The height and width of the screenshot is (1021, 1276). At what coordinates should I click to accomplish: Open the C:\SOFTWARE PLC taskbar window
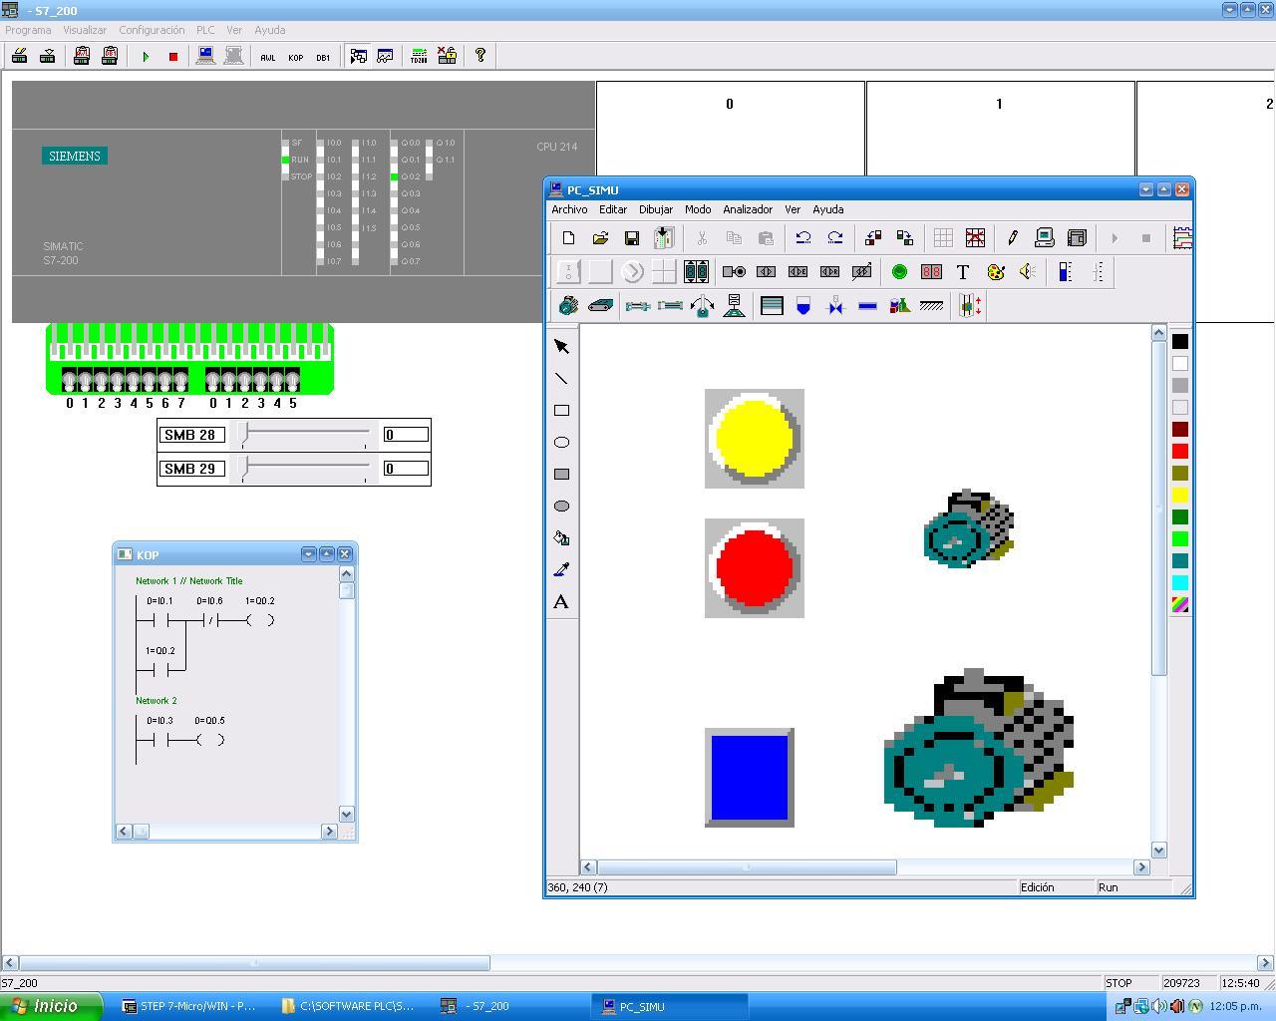(x=349, y=1006)
